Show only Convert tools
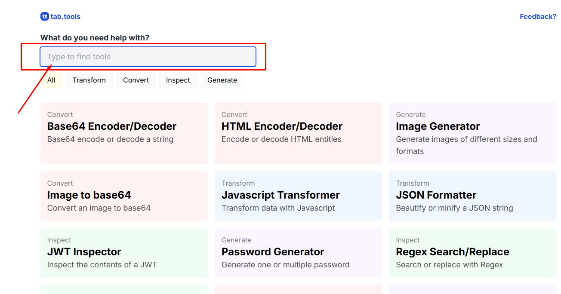The width and height of the screenshot is (561, 294). pos(136,80)
